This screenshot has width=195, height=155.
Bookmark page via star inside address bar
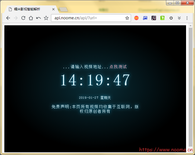tap(127, 18)
